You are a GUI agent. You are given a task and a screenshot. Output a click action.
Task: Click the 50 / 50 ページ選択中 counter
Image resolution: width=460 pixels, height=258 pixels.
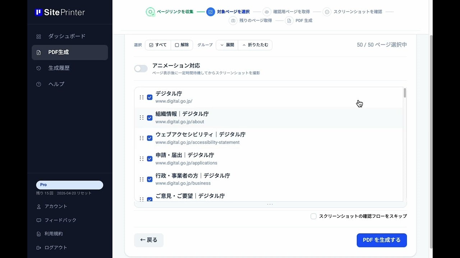(382, 45)
